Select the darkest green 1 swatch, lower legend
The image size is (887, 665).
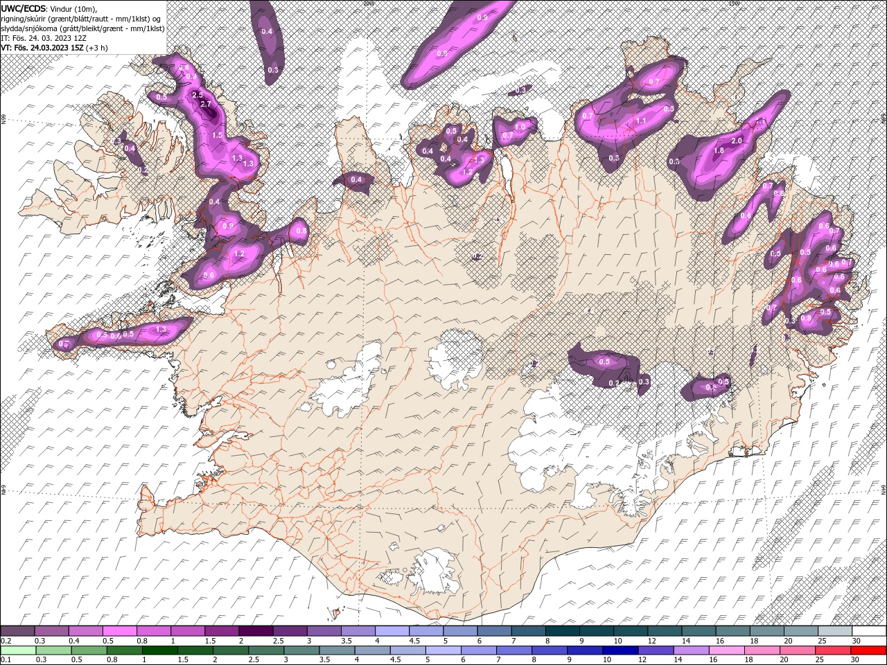pyautogui.click(x=159, y=650)
